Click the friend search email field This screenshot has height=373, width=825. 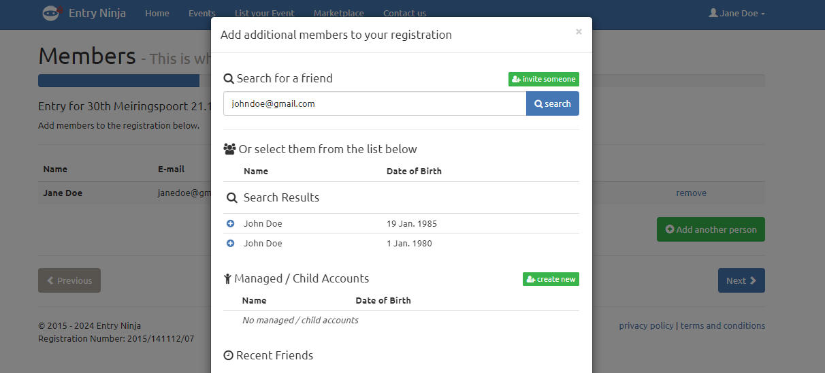pyautogui.click(x=374, y=103)
